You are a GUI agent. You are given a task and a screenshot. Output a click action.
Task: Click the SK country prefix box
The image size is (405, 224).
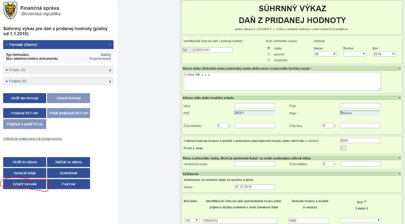pos(187,50)
